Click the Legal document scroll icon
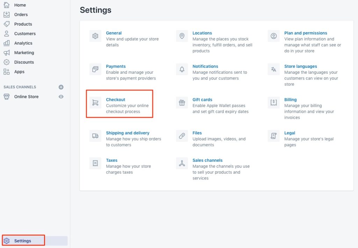Screen dimensions: 358x248 pyautogui.click(x=273, y=136)
